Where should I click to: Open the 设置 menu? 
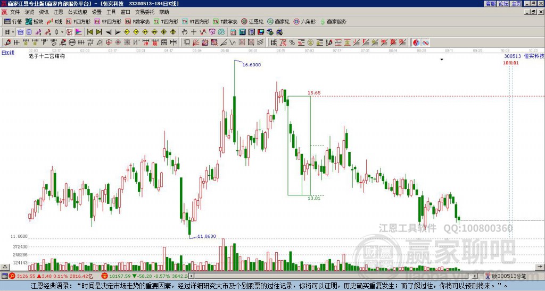click(x=97, y=12)
